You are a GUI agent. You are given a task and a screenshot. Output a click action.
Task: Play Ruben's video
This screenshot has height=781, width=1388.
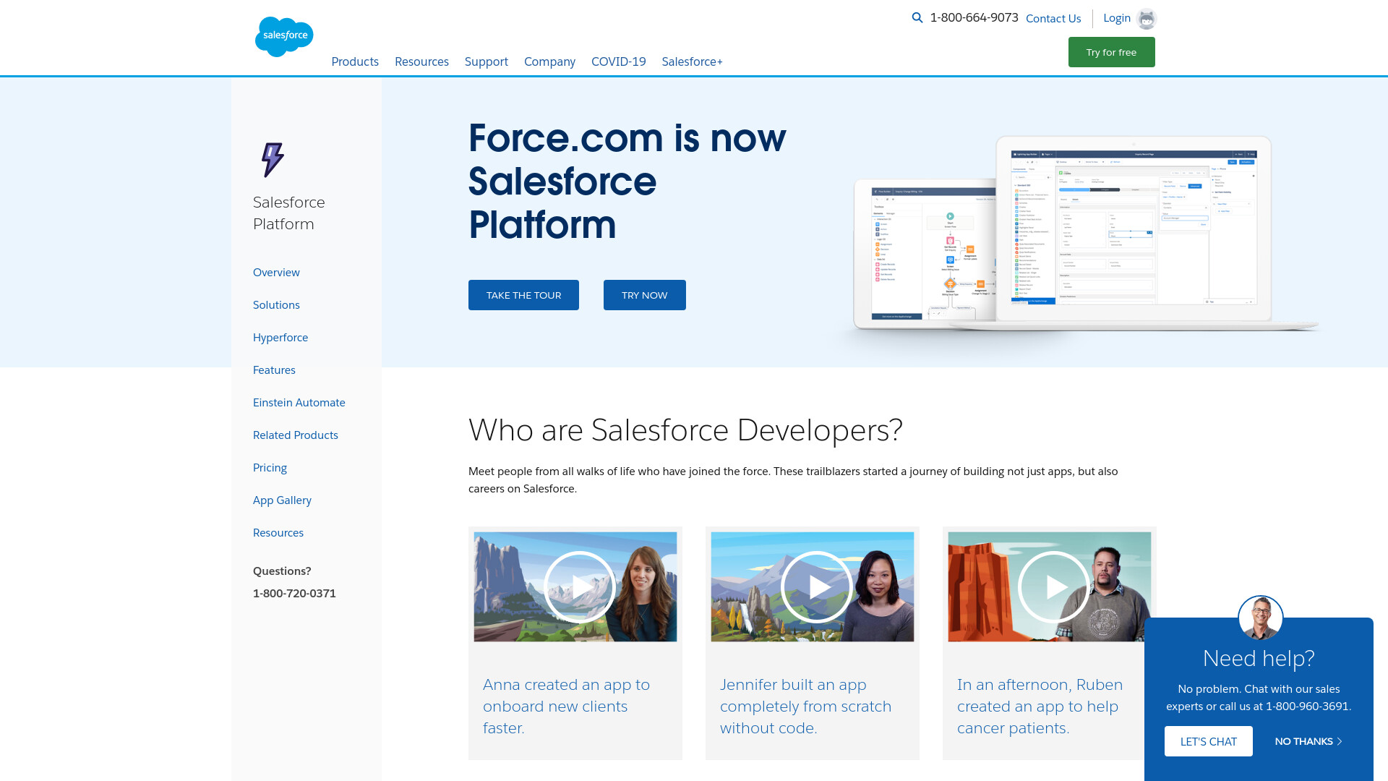(1054, 587)
